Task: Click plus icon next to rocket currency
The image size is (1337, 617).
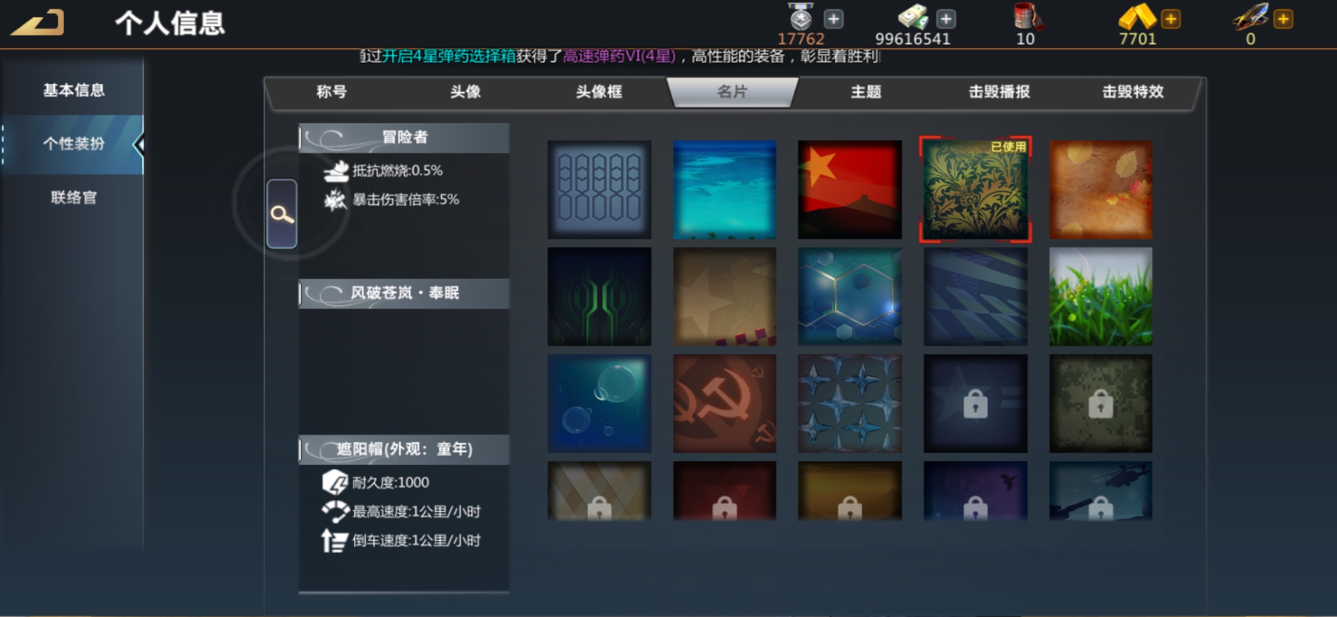Action: click(x=1283, y=19)
